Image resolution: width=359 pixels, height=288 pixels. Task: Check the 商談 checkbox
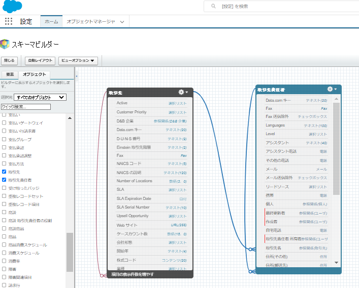(x=4, y=212)
